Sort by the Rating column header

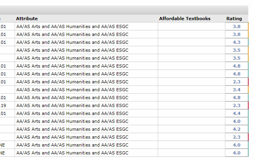(x=234, y=19)
